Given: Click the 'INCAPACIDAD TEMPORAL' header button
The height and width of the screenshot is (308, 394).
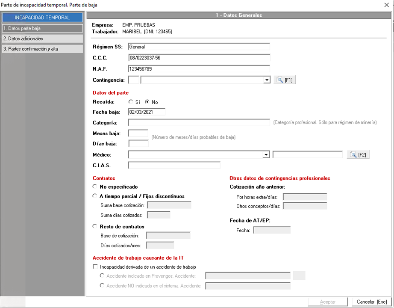Looking at the screenshot, I should [x=42, y=18].
